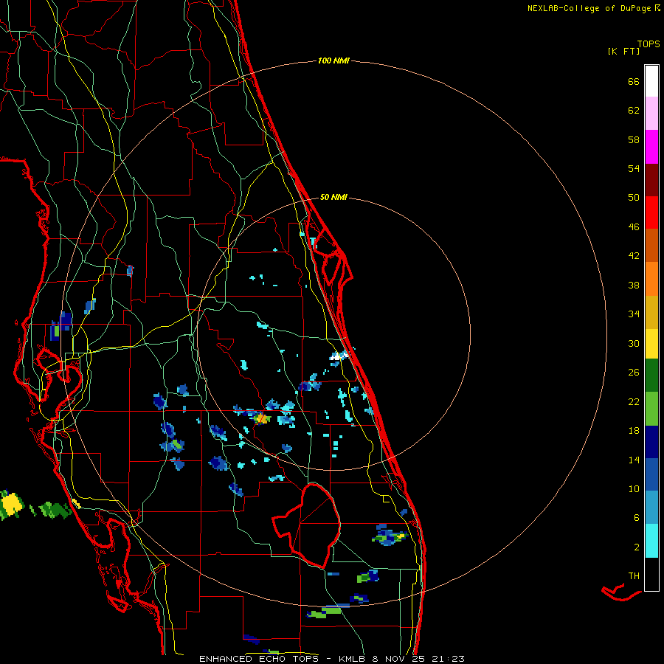The height and width of the screenshot is (664, 664).
Task: Click the 38 legend value
Action: tap(634, 285)
